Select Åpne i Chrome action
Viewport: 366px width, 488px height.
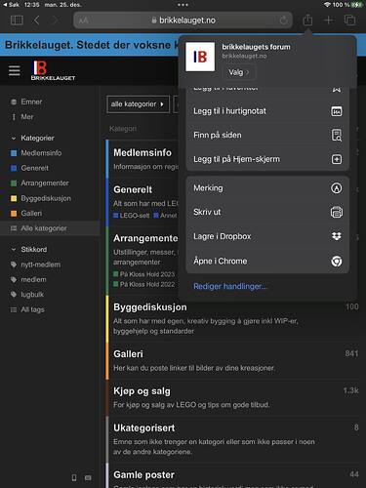(267, 262)
